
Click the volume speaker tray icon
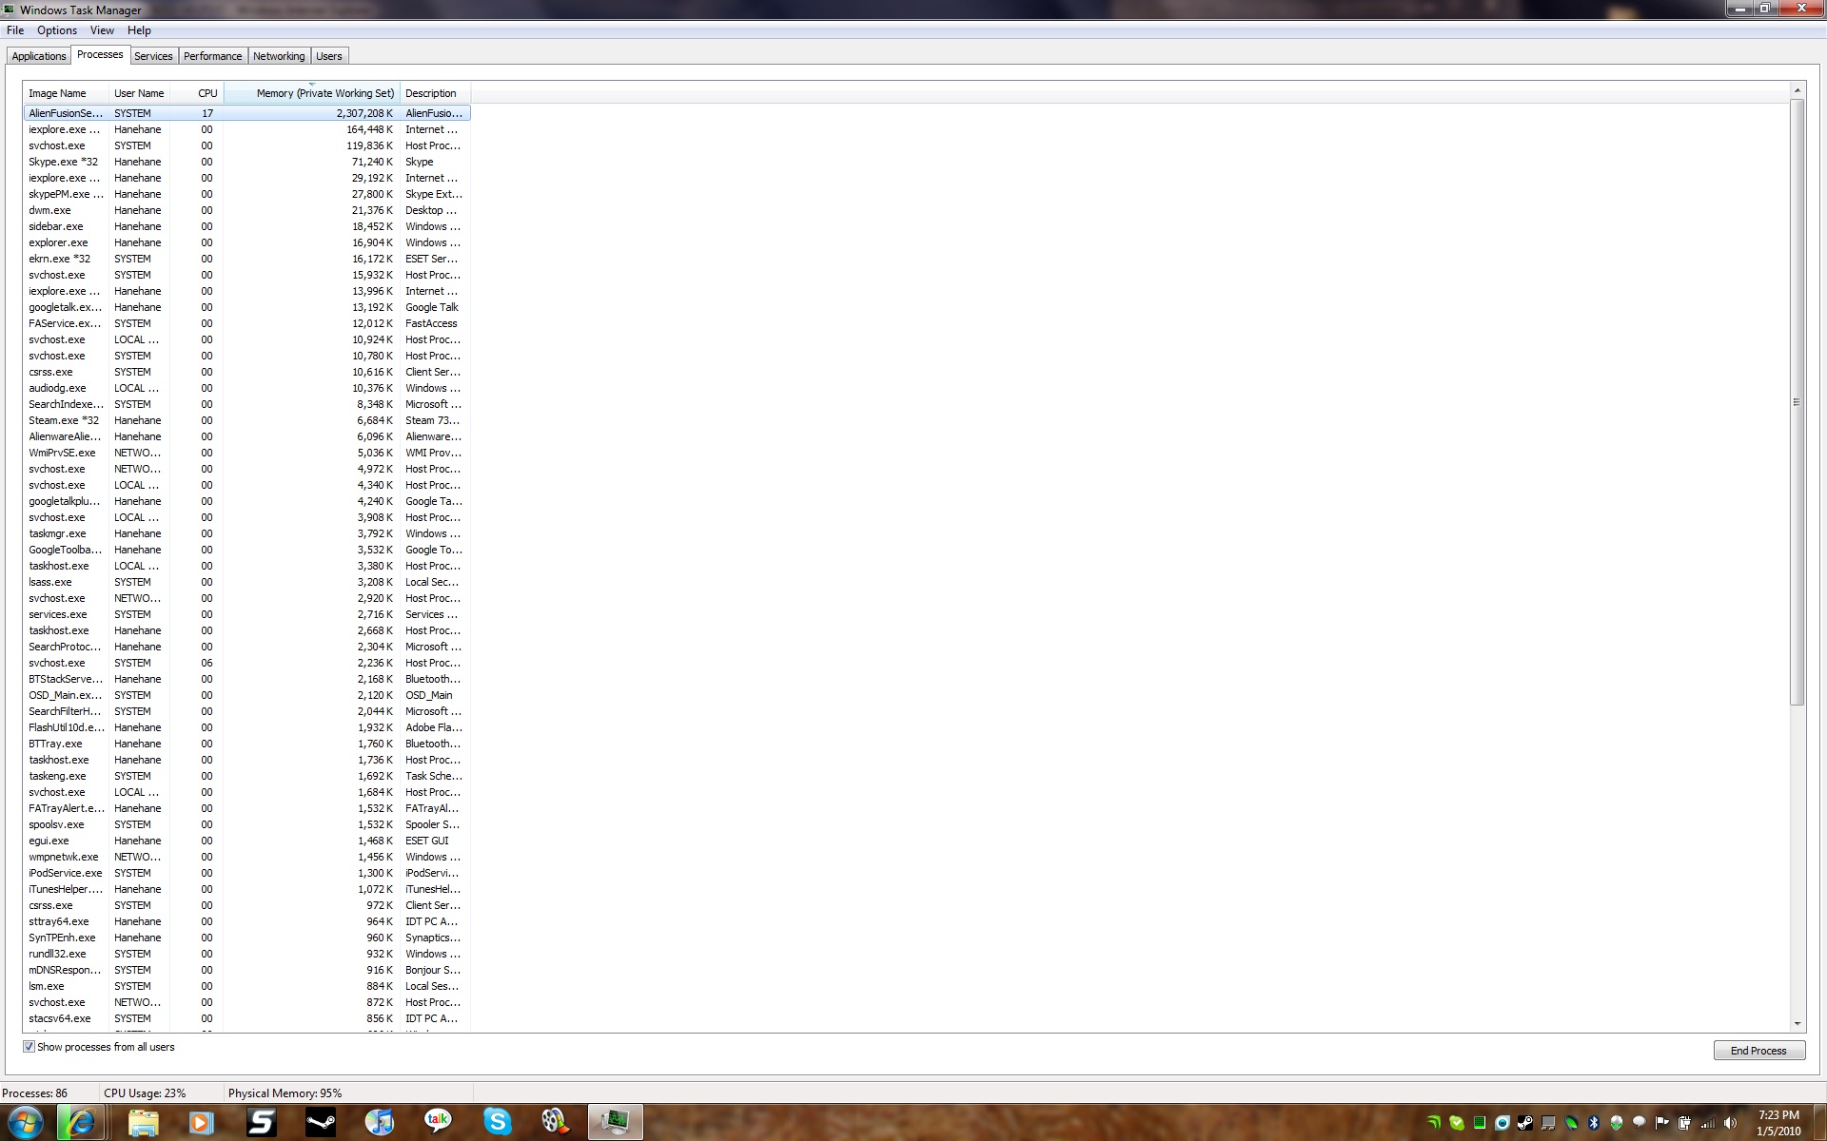[x=1731, y=1123]
